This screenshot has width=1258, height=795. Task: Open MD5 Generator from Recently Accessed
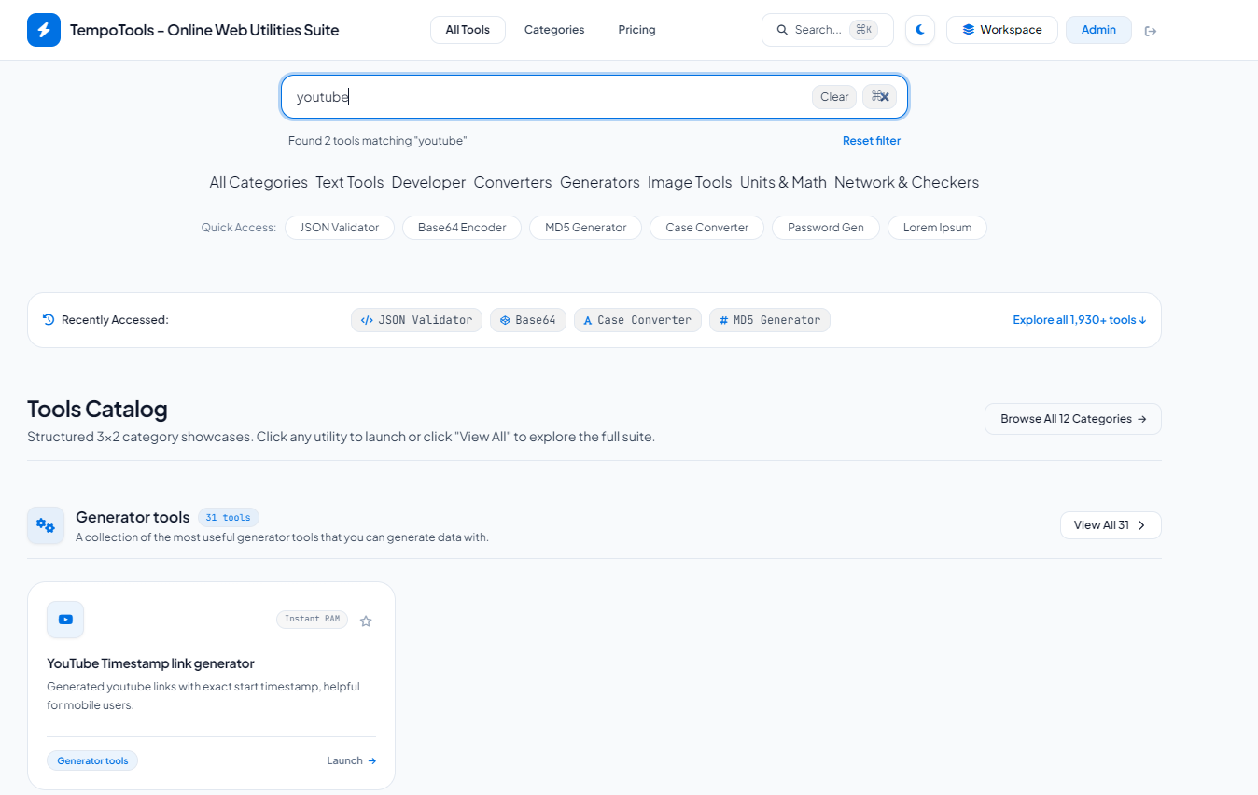pos(770,320)
